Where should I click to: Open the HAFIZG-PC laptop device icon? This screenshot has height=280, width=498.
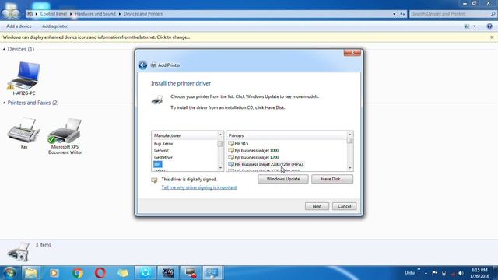24,75
